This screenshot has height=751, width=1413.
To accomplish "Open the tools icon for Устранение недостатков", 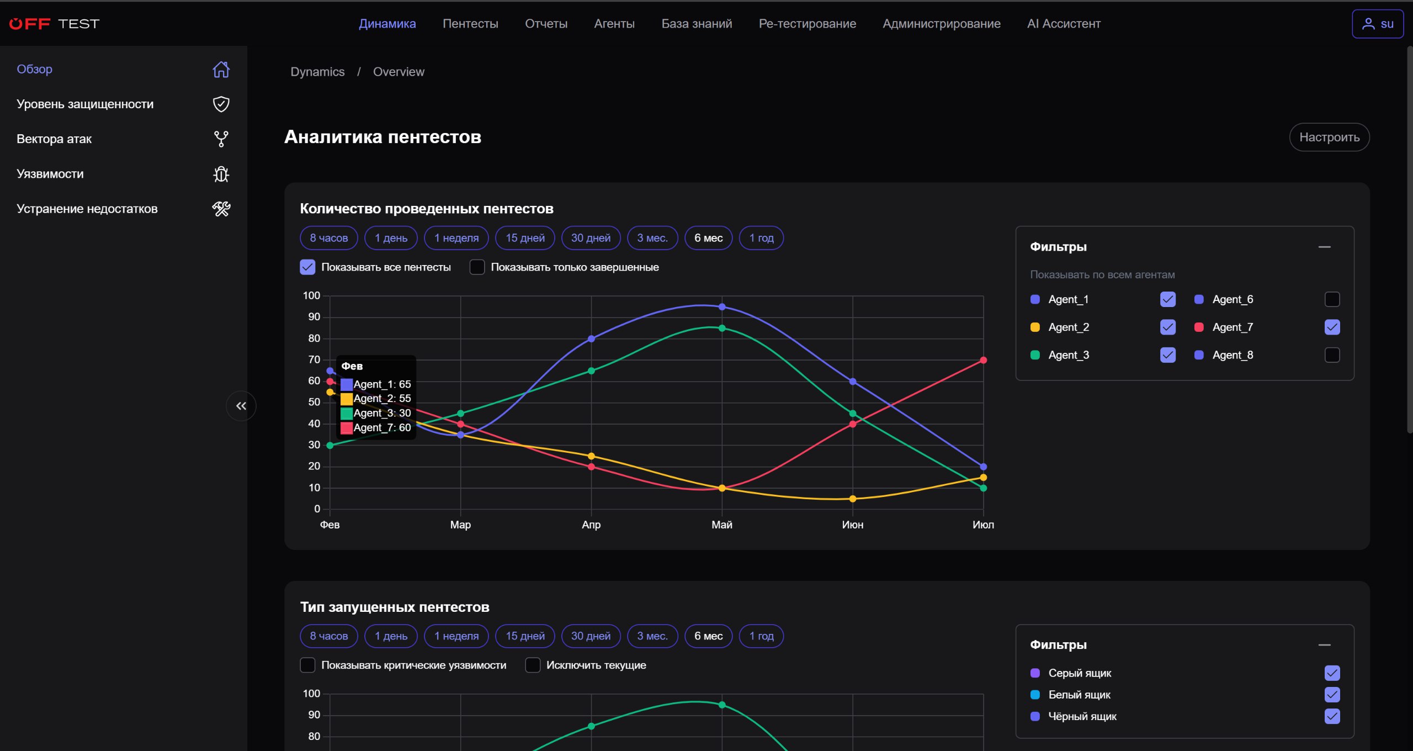I will pos(221,209).
